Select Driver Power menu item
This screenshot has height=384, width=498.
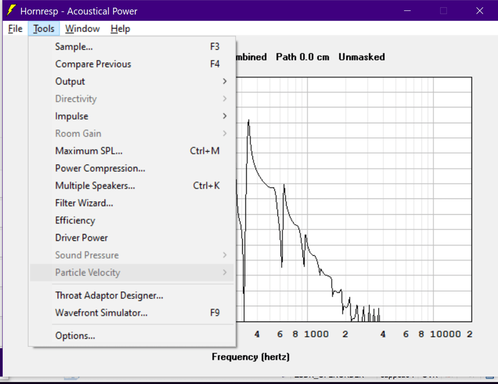tap(132, 238)
